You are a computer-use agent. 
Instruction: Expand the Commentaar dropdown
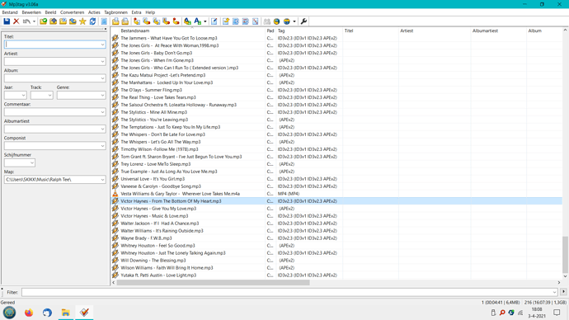coord(102,112)
